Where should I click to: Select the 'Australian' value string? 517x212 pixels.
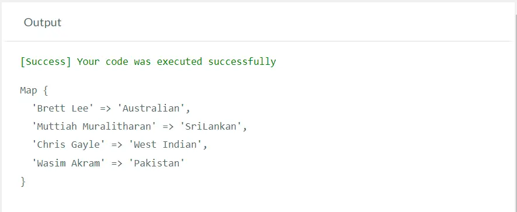(151, 108)
